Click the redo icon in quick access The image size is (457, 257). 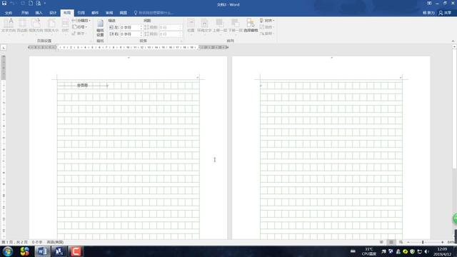[23, 4]
